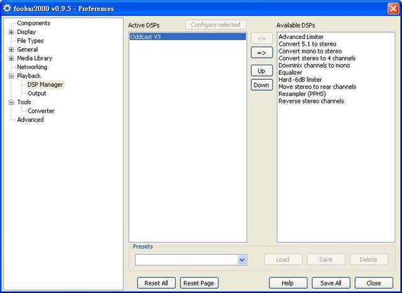Click the preset Save button
The image size is (402, 293).
[x=326, y=260]
